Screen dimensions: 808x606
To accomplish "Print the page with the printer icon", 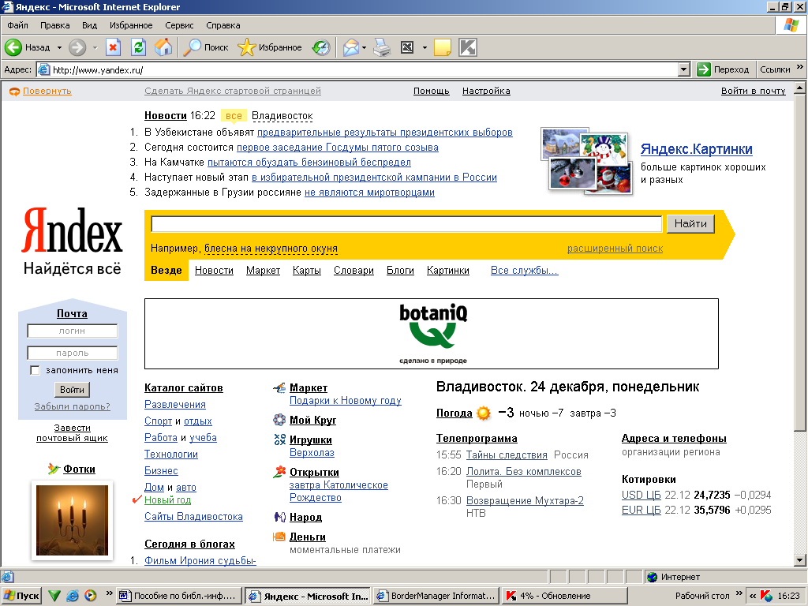I will (x=382, y=47).
